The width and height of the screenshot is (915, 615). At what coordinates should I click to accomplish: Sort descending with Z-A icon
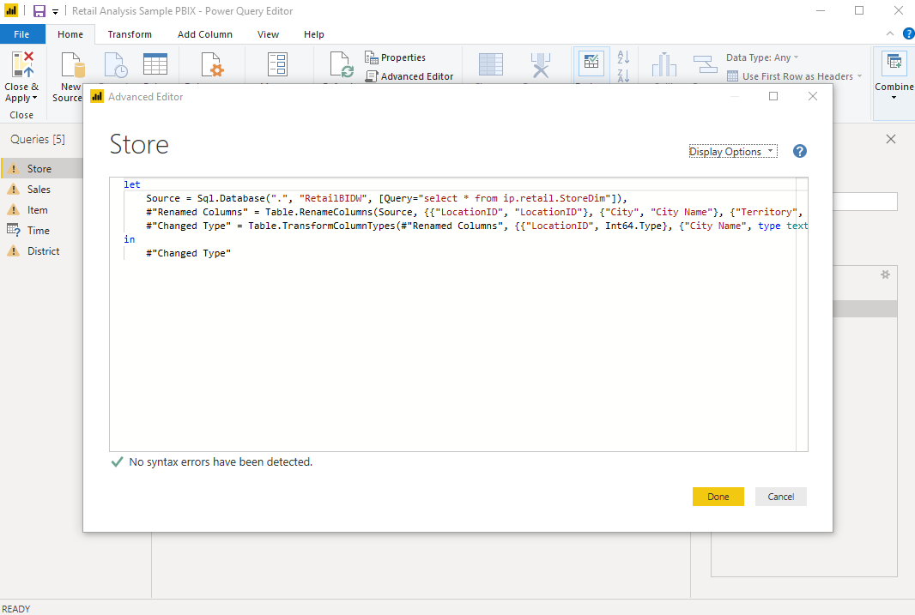tap(623, 75)
